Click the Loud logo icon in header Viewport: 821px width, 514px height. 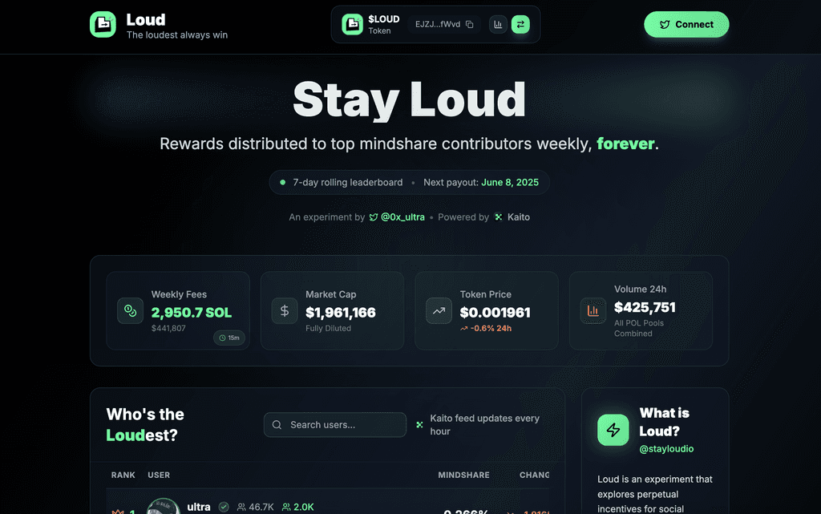click(103, 25)
